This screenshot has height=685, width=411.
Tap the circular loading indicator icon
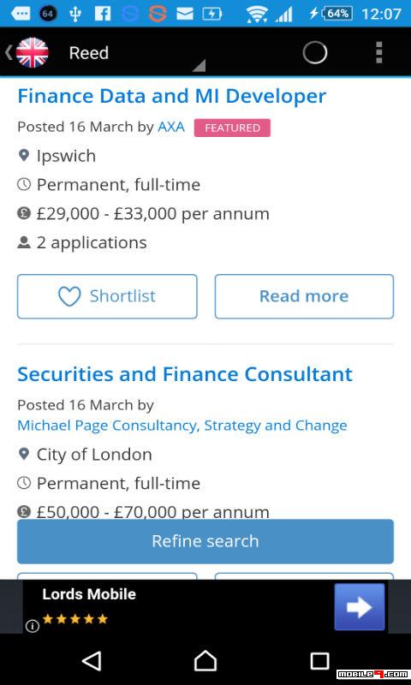pos(314,53)
